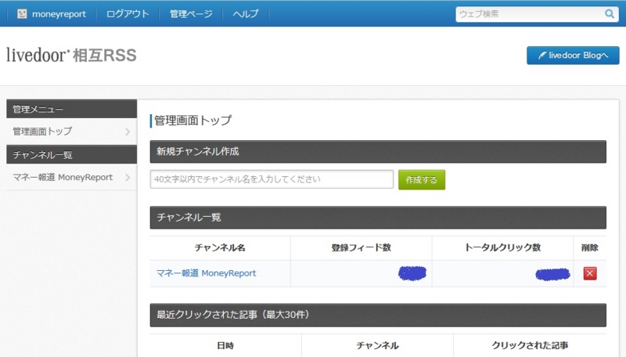
Task: Click the トータルクリック数 column header
Action: pos(502,247)
